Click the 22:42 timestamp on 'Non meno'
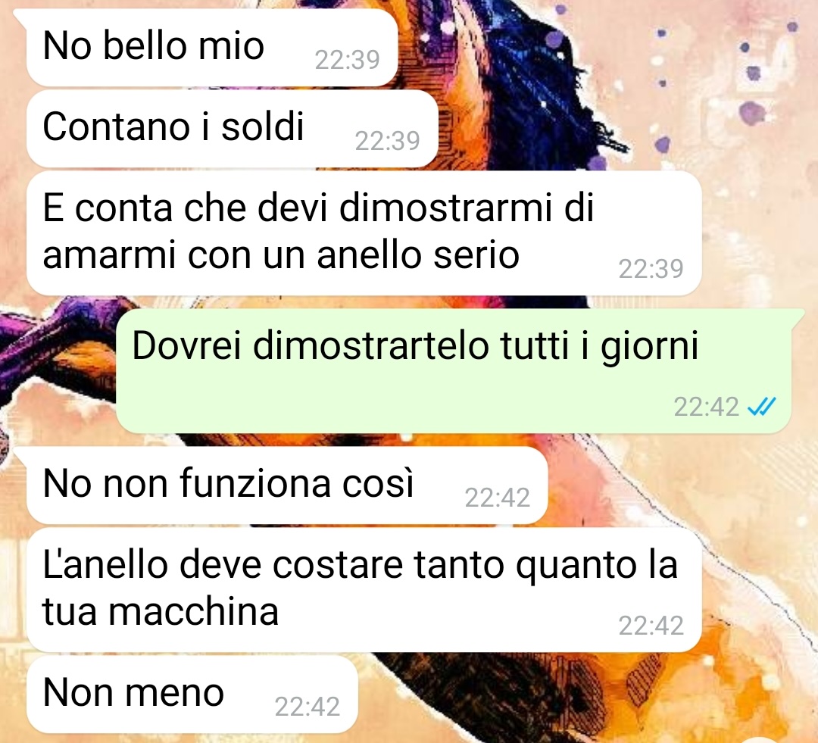818x743 pixels. pos(308,707)
